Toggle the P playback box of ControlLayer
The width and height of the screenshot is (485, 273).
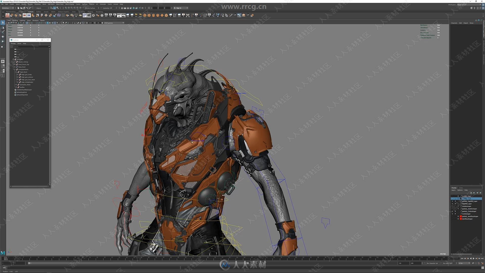(x=455, y=214)
